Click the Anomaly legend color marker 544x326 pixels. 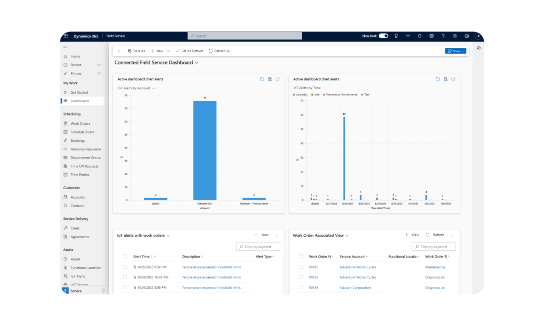click(294, 95)
